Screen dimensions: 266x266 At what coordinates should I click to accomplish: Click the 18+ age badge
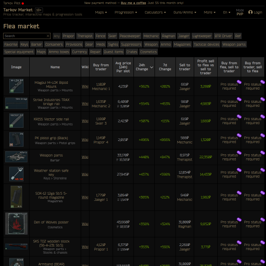pos(39,10)
